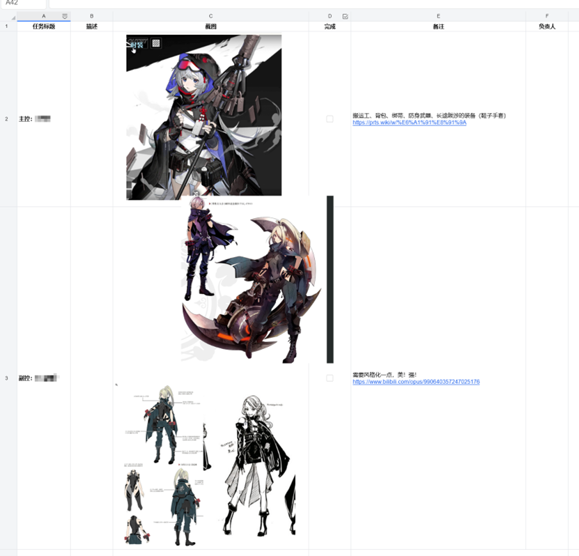Select the image of characters with giant scythe
This screenshot has width=579, height=556.
(257, 279)
